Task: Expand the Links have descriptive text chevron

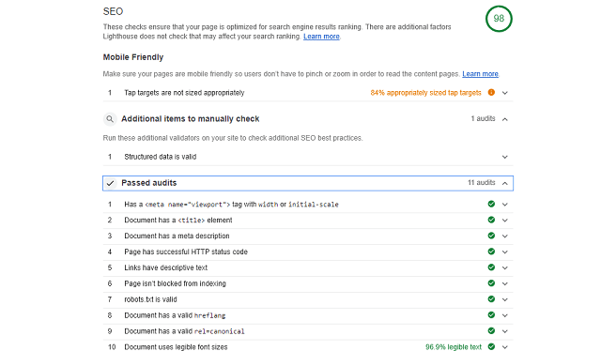Action: pyautogui.click(x=505, y=267)
